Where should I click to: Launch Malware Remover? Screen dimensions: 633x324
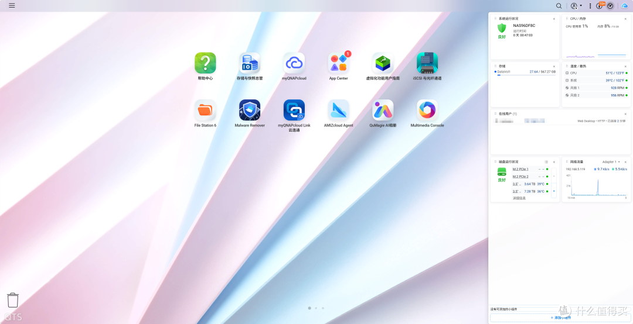(x=250, y=113)
